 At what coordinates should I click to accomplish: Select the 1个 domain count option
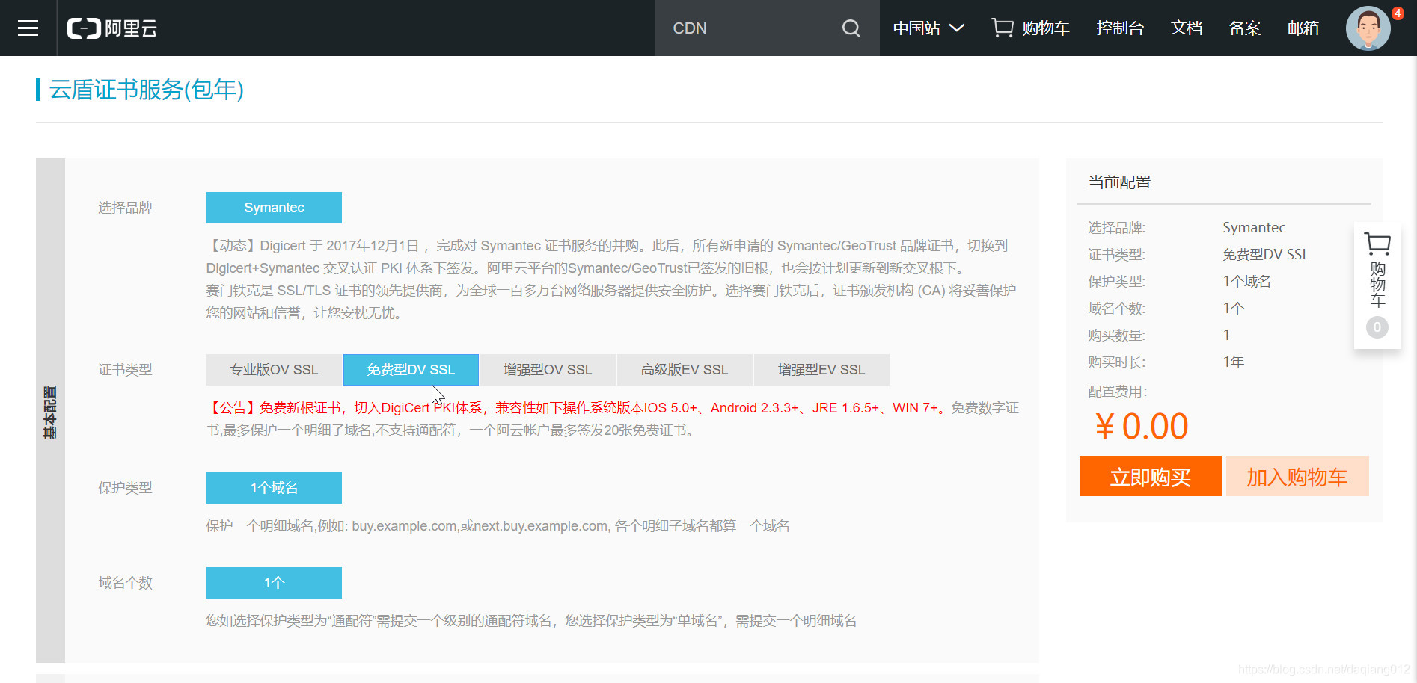pos(274,583)
